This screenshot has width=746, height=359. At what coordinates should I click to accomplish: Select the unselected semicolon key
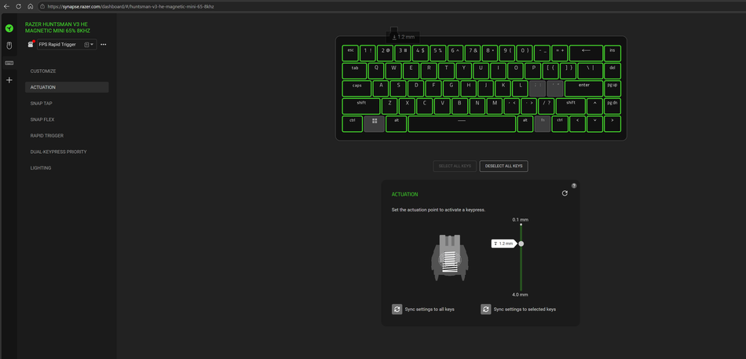coord(537,89)
